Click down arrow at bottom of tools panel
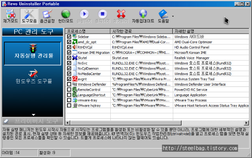The image size is (252, 158). tap(33, 115)
